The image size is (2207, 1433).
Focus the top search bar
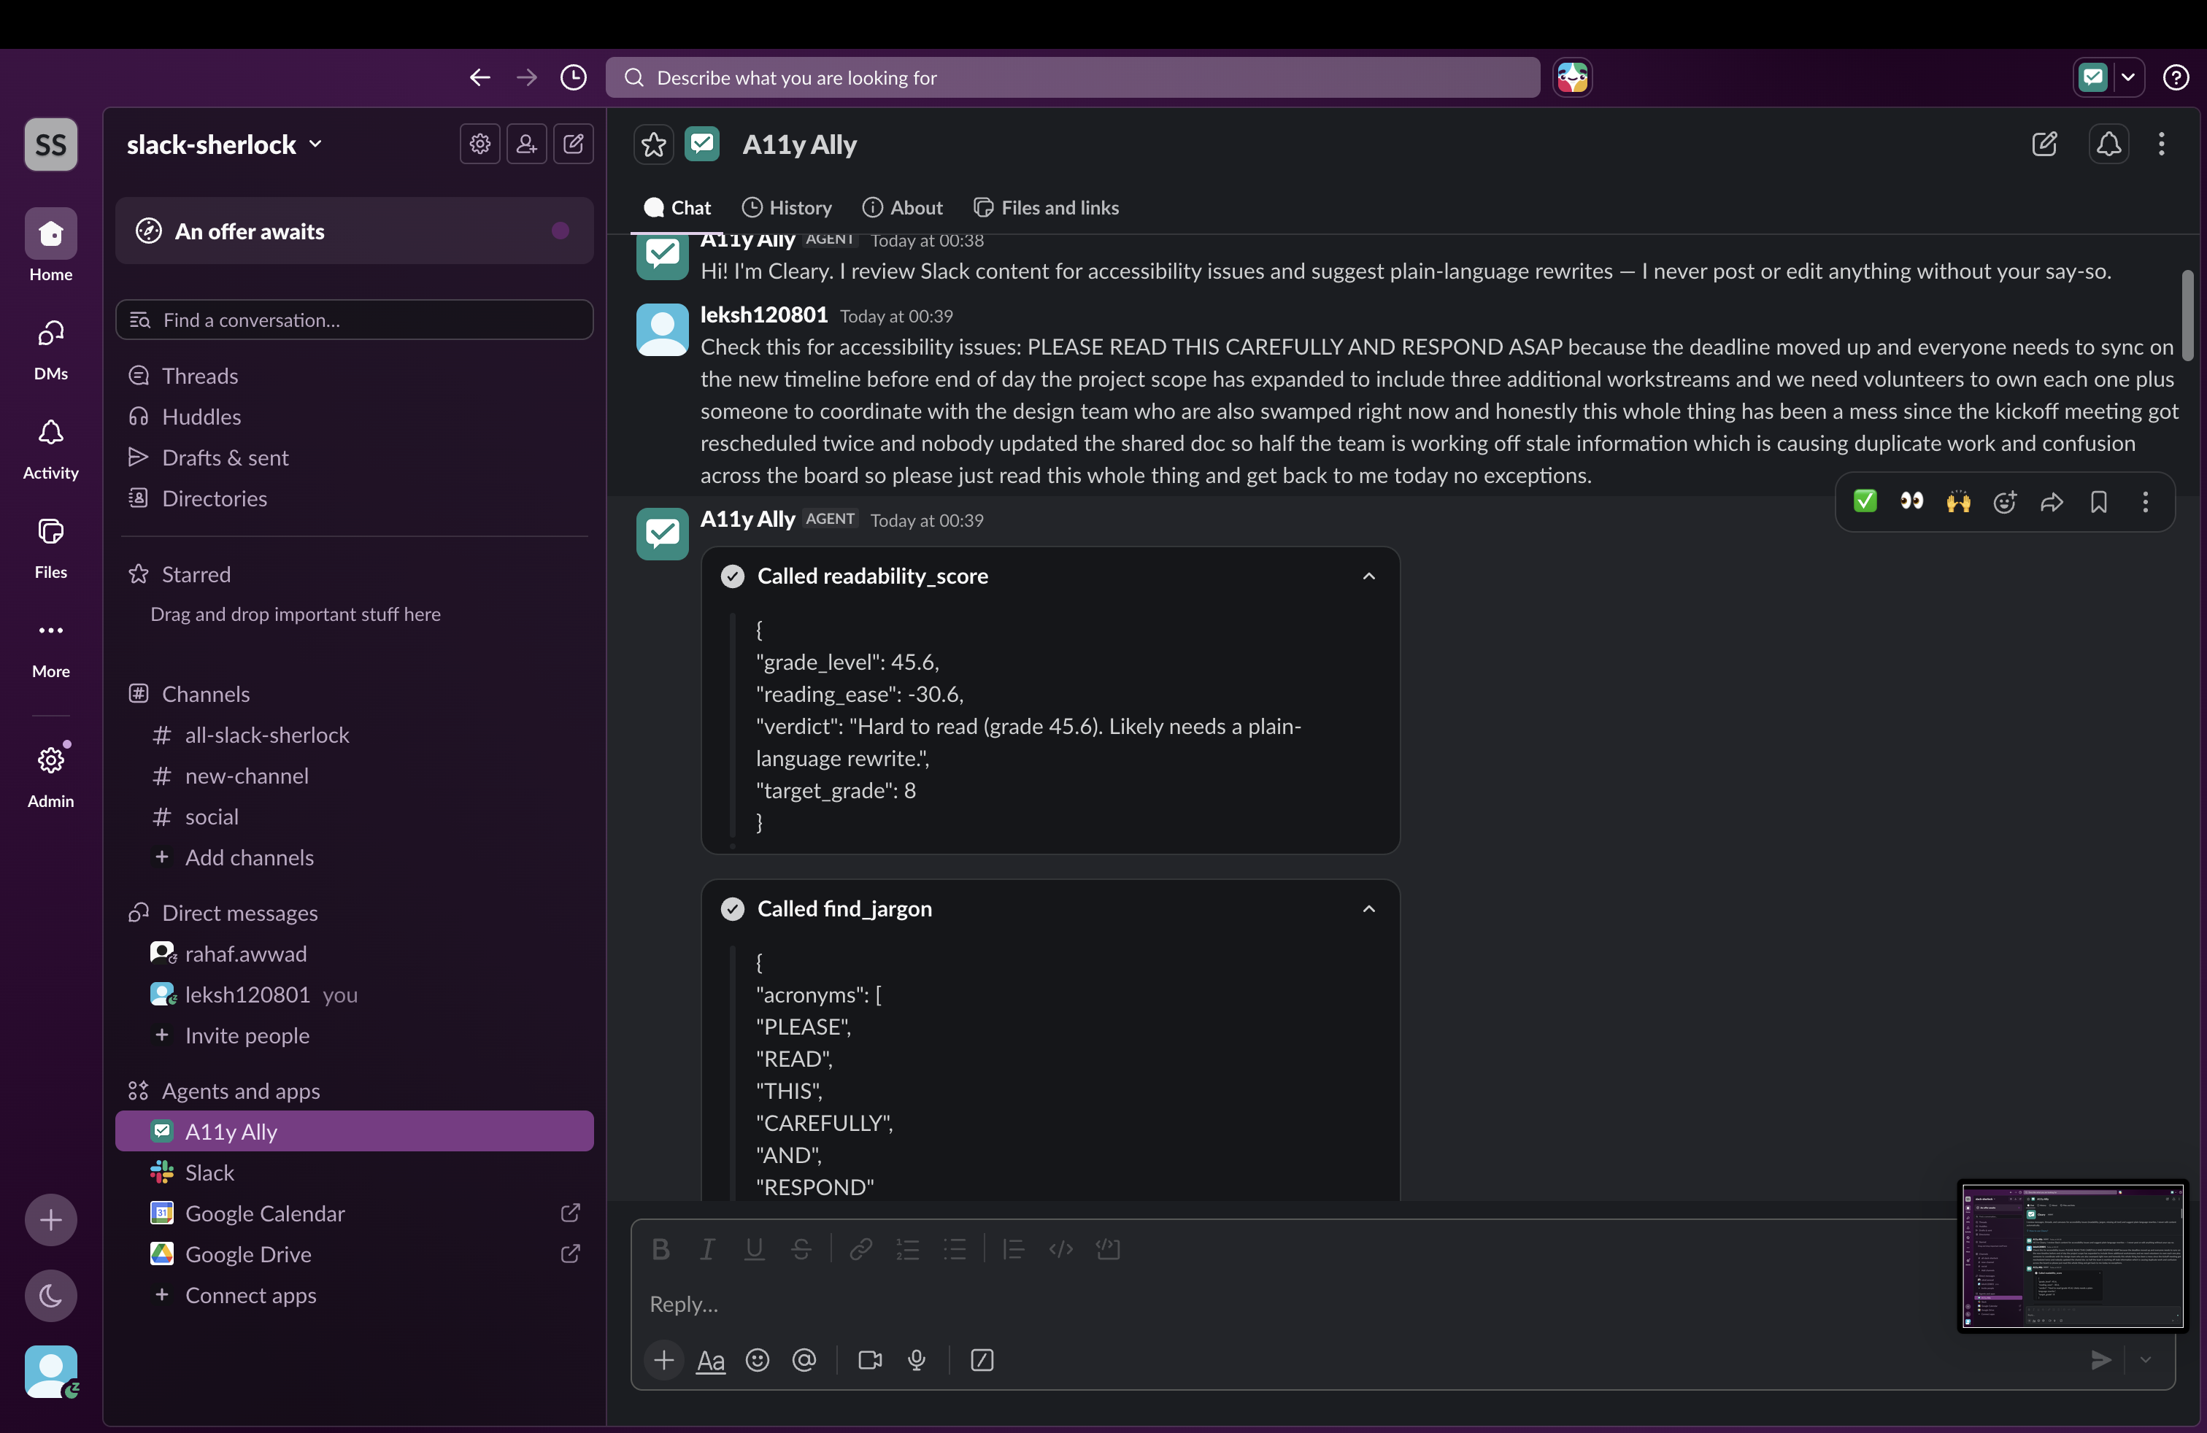[1073, 78]
